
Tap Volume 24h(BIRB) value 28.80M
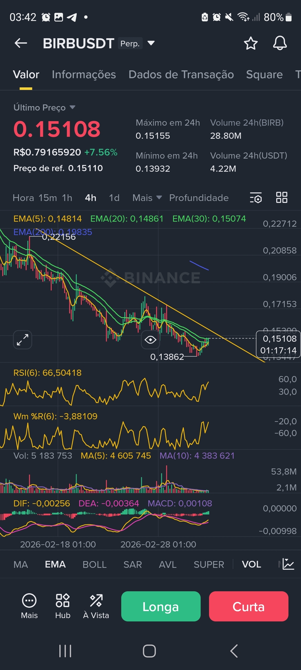click(x=226, y=136)
